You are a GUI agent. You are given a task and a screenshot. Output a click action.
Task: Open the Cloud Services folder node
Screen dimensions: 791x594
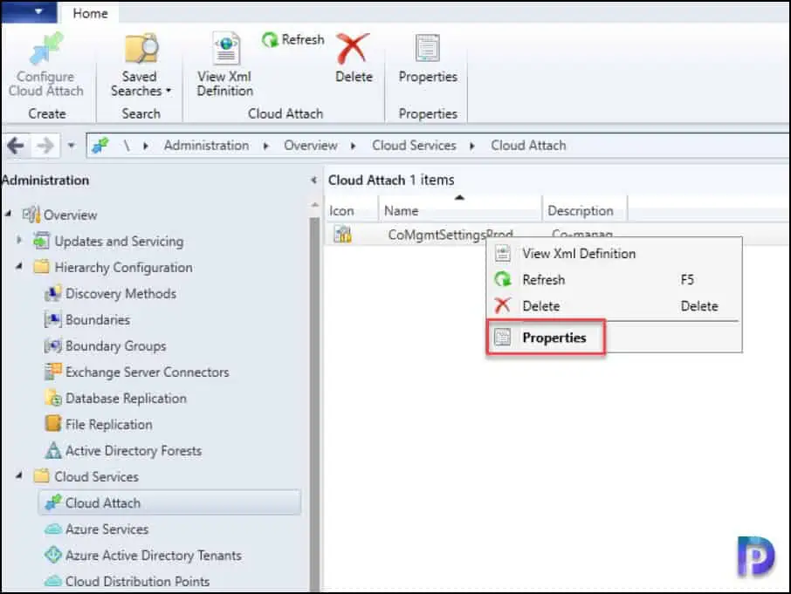pos(42,476)
